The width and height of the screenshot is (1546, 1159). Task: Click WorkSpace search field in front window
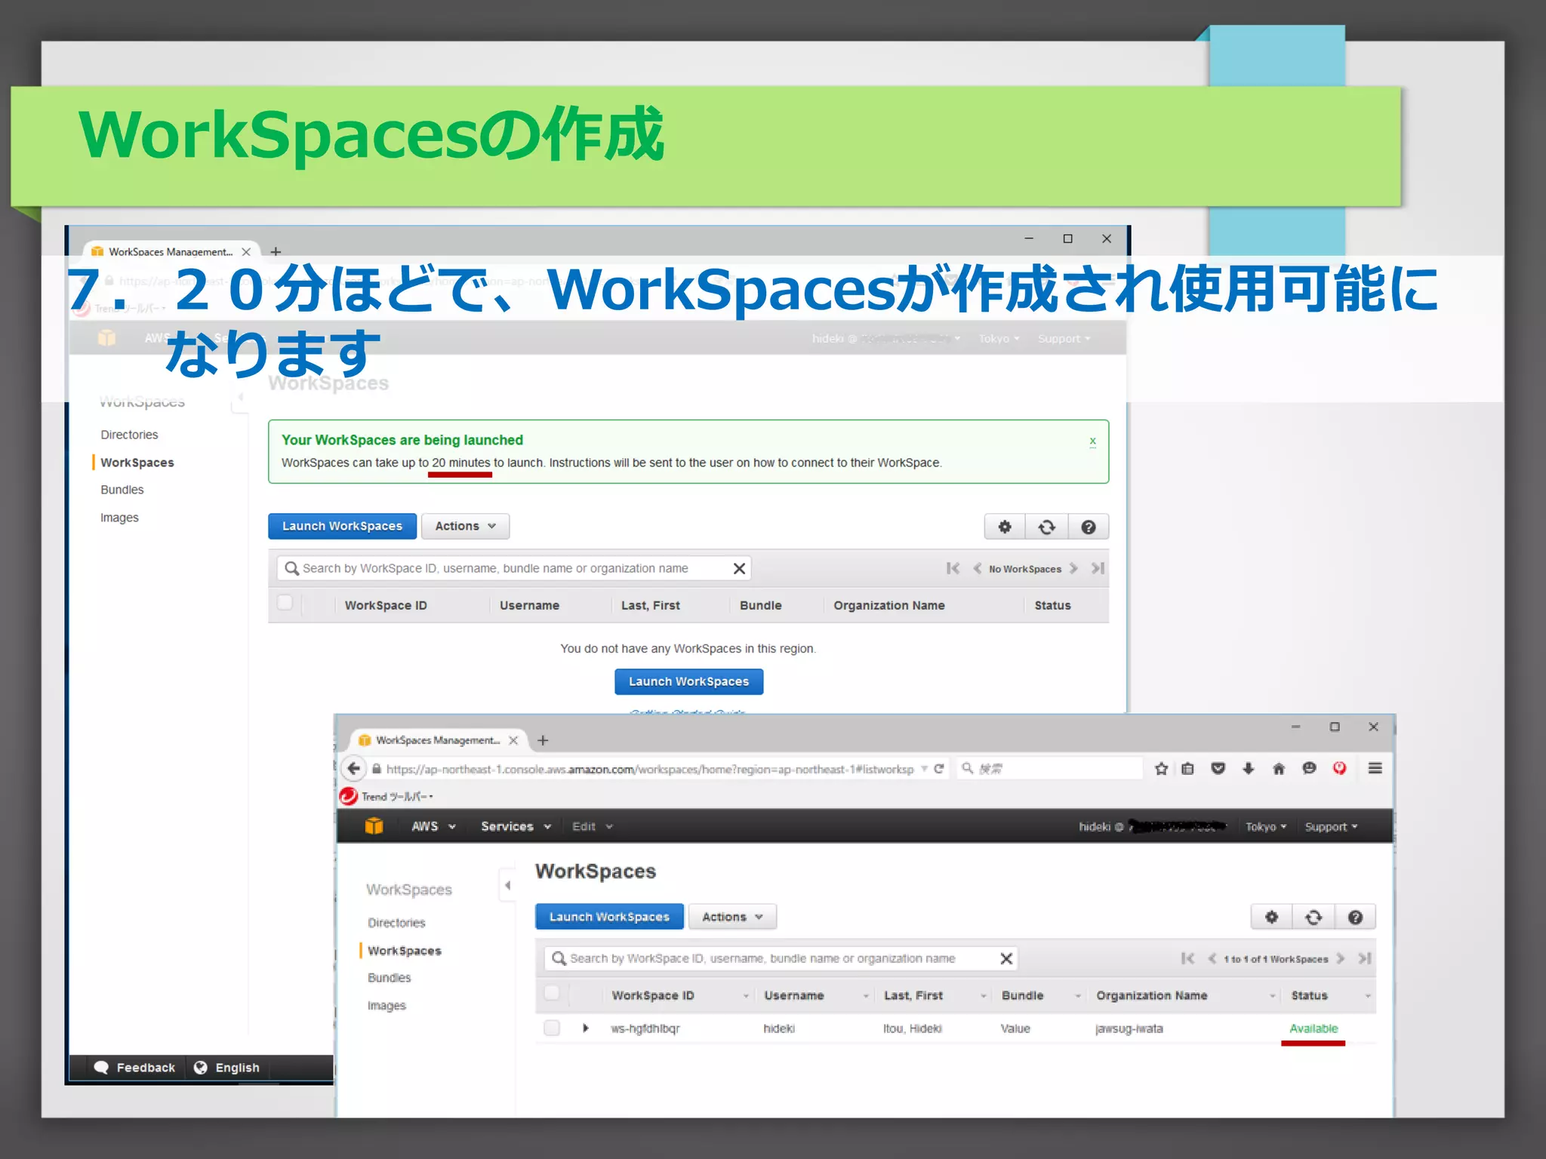pos(781,958)
